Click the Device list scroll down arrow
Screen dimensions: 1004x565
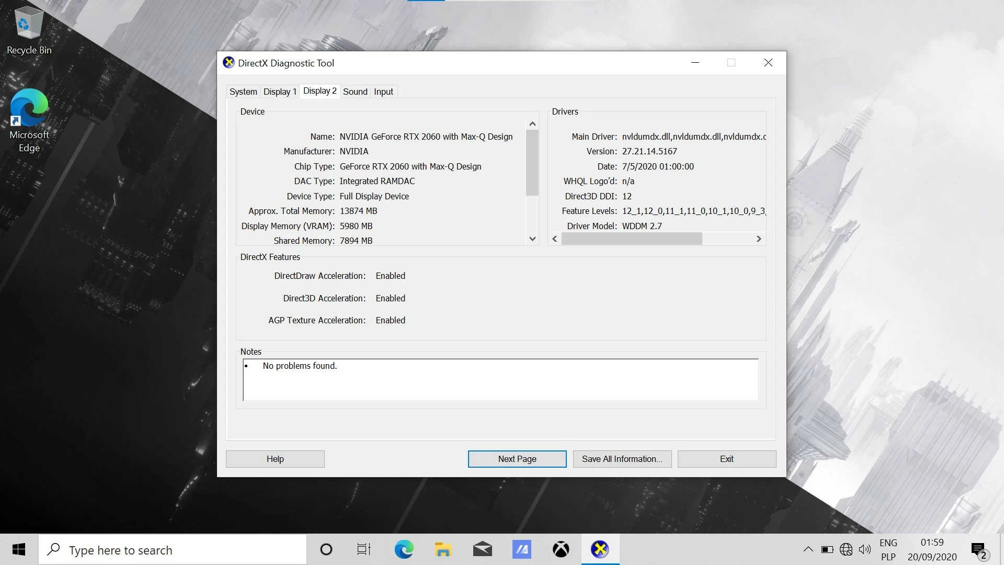[x=532, y=239]
